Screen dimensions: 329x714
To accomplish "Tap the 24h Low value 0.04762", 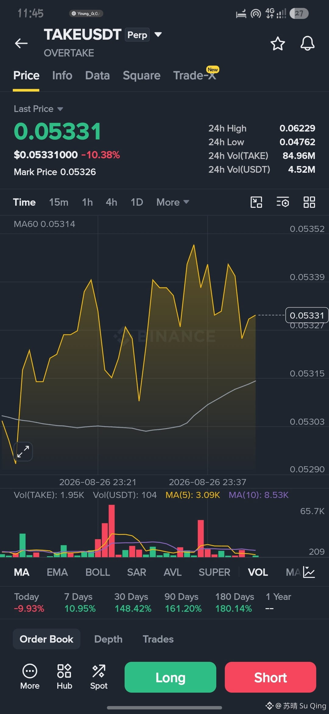I will click(x=297, y=142).
